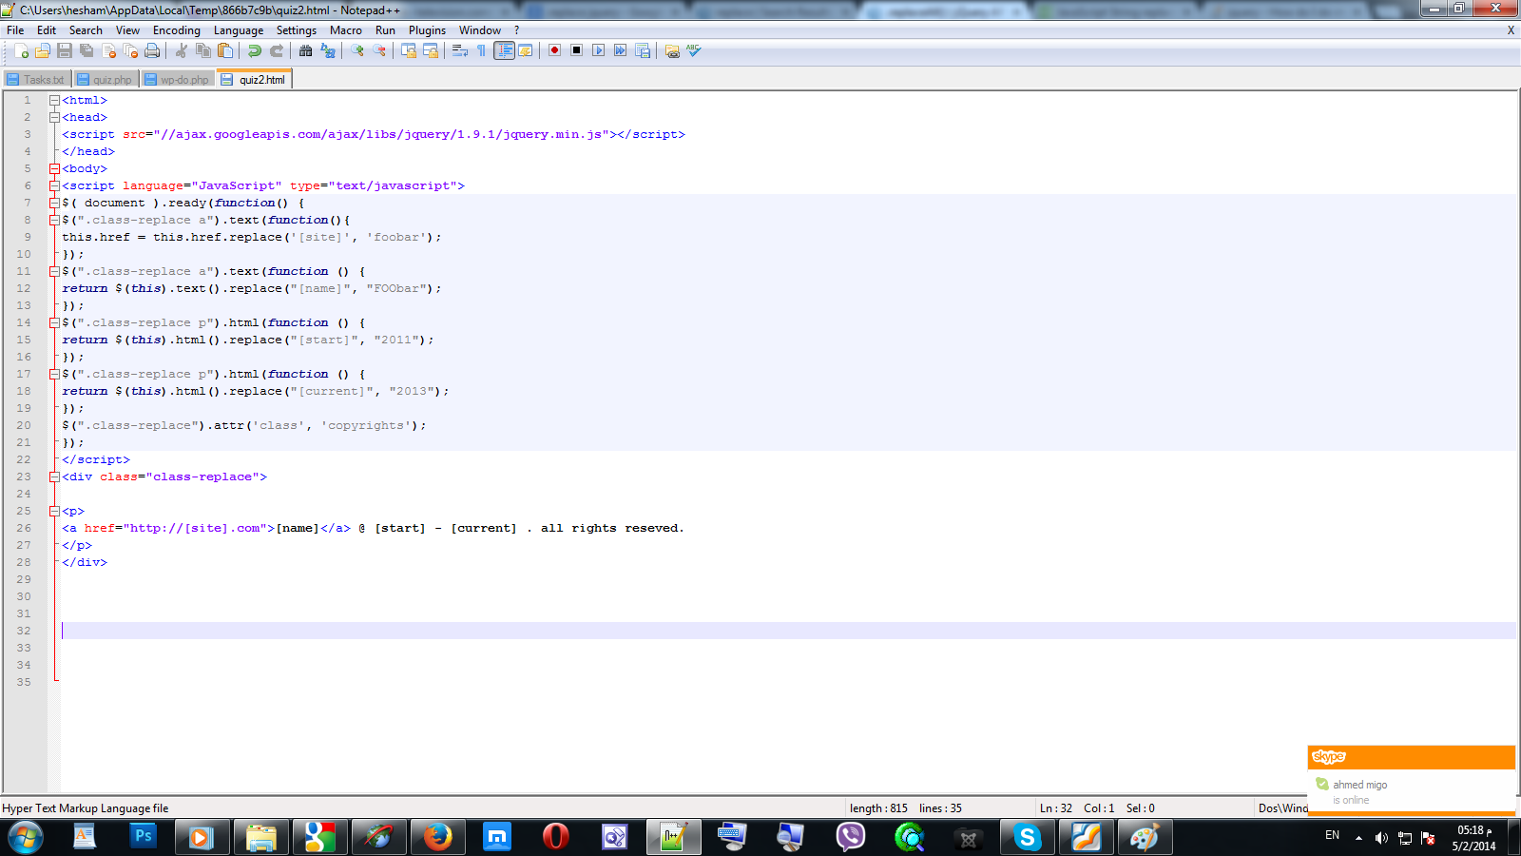Collapse the html fold marker on line 1
This screenshot has height=856, width=1521.
tap(54, 101)
